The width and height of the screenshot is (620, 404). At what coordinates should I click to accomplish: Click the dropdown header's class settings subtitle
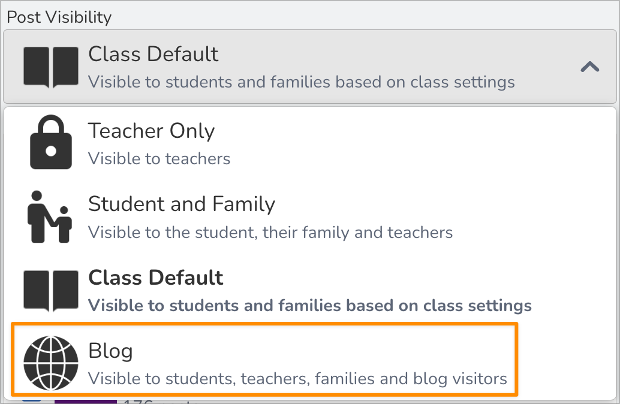[301, 82]
